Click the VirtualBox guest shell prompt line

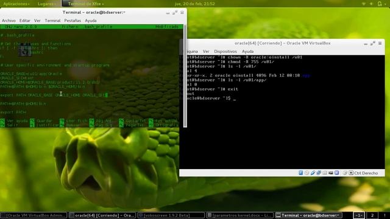tap(208, 99)
